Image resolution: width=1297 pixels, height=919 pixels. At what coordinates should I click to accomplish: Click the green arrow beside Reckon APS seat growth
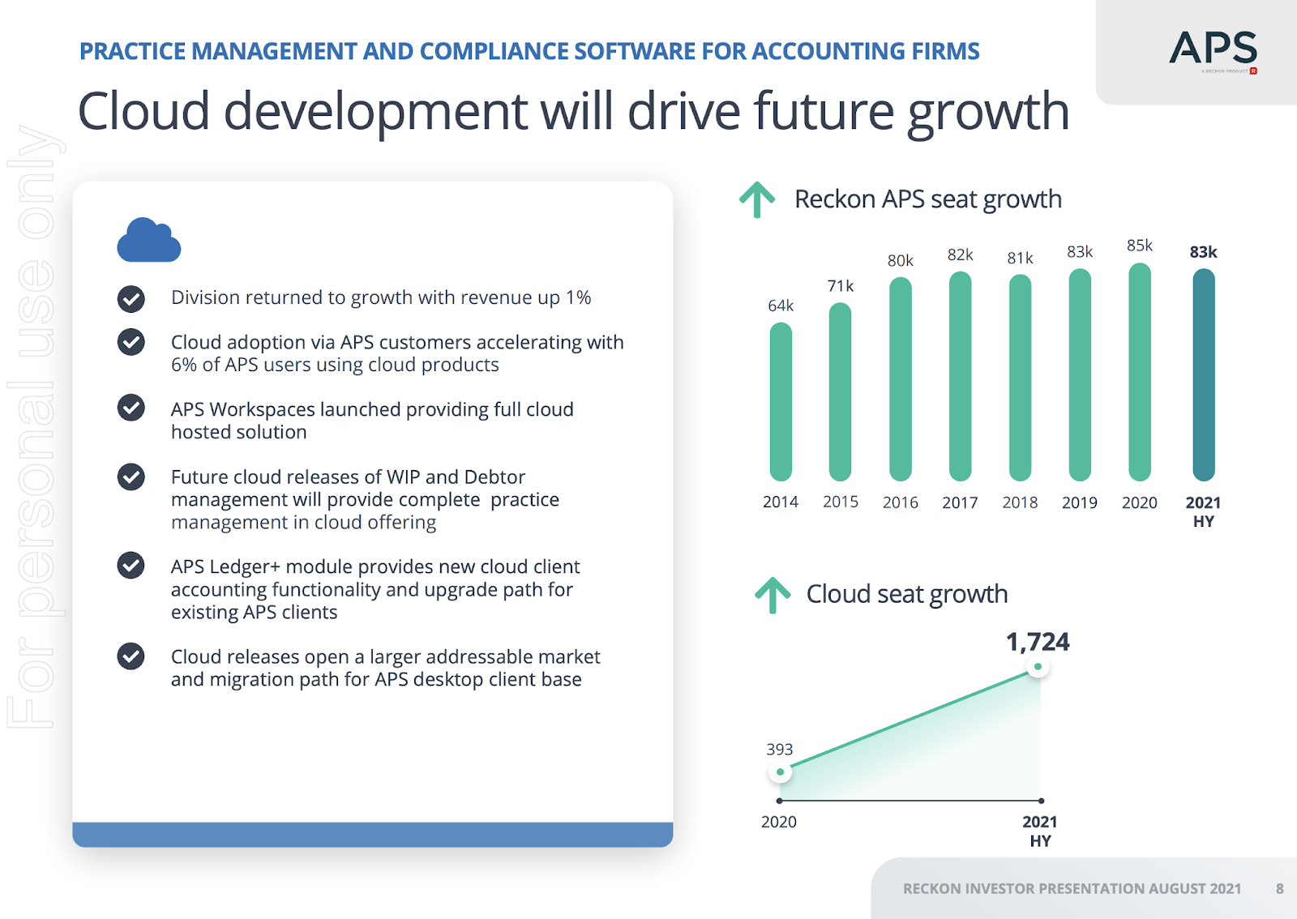coord(757,199)
